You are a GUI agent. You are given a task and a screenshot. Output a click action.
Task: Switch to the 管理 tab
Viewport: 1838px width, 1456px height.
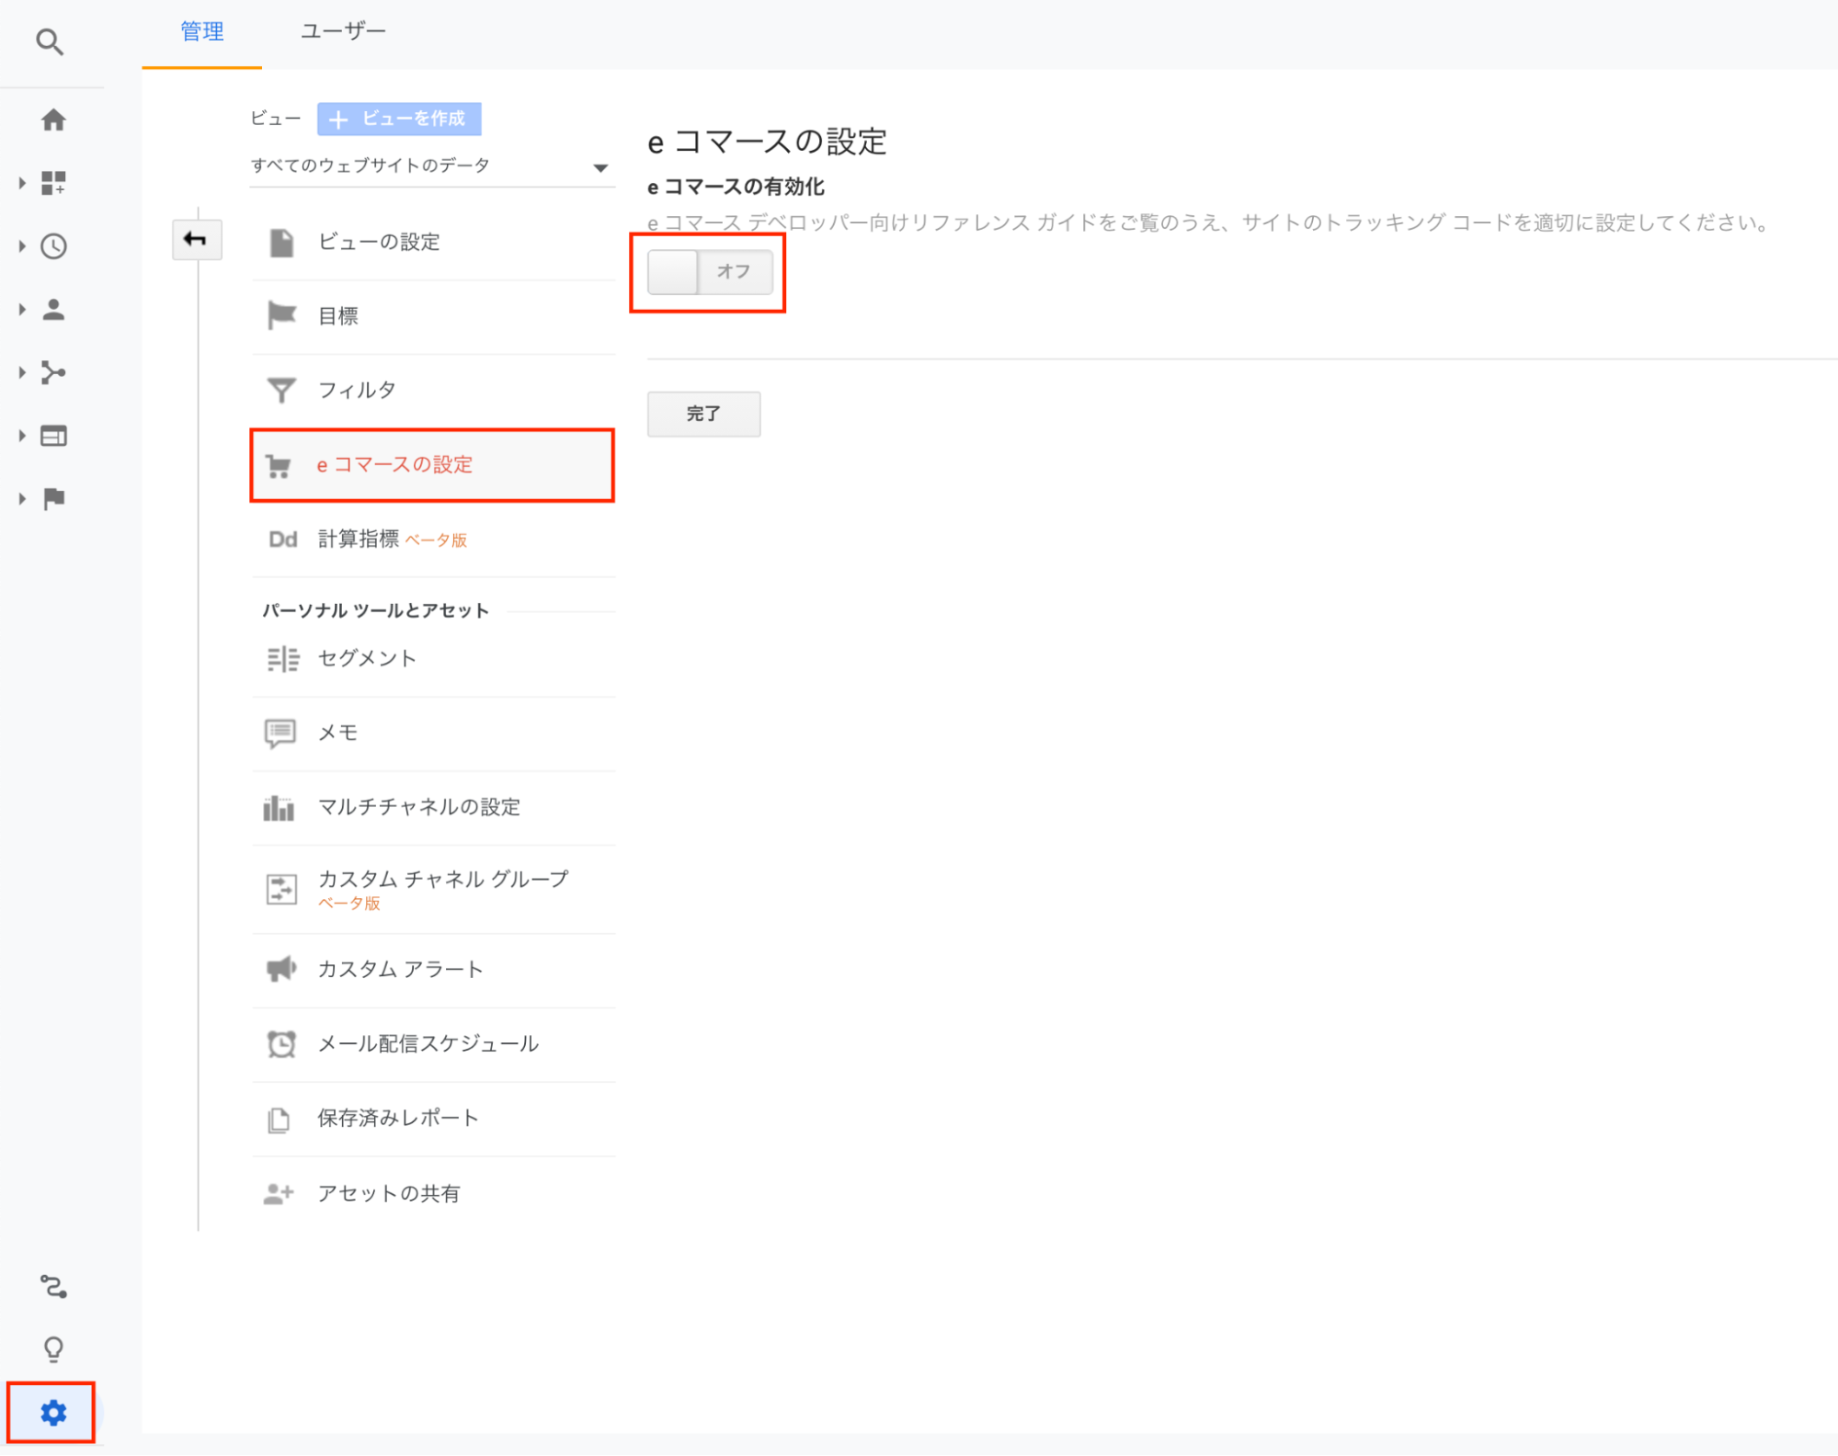(202, 32)
